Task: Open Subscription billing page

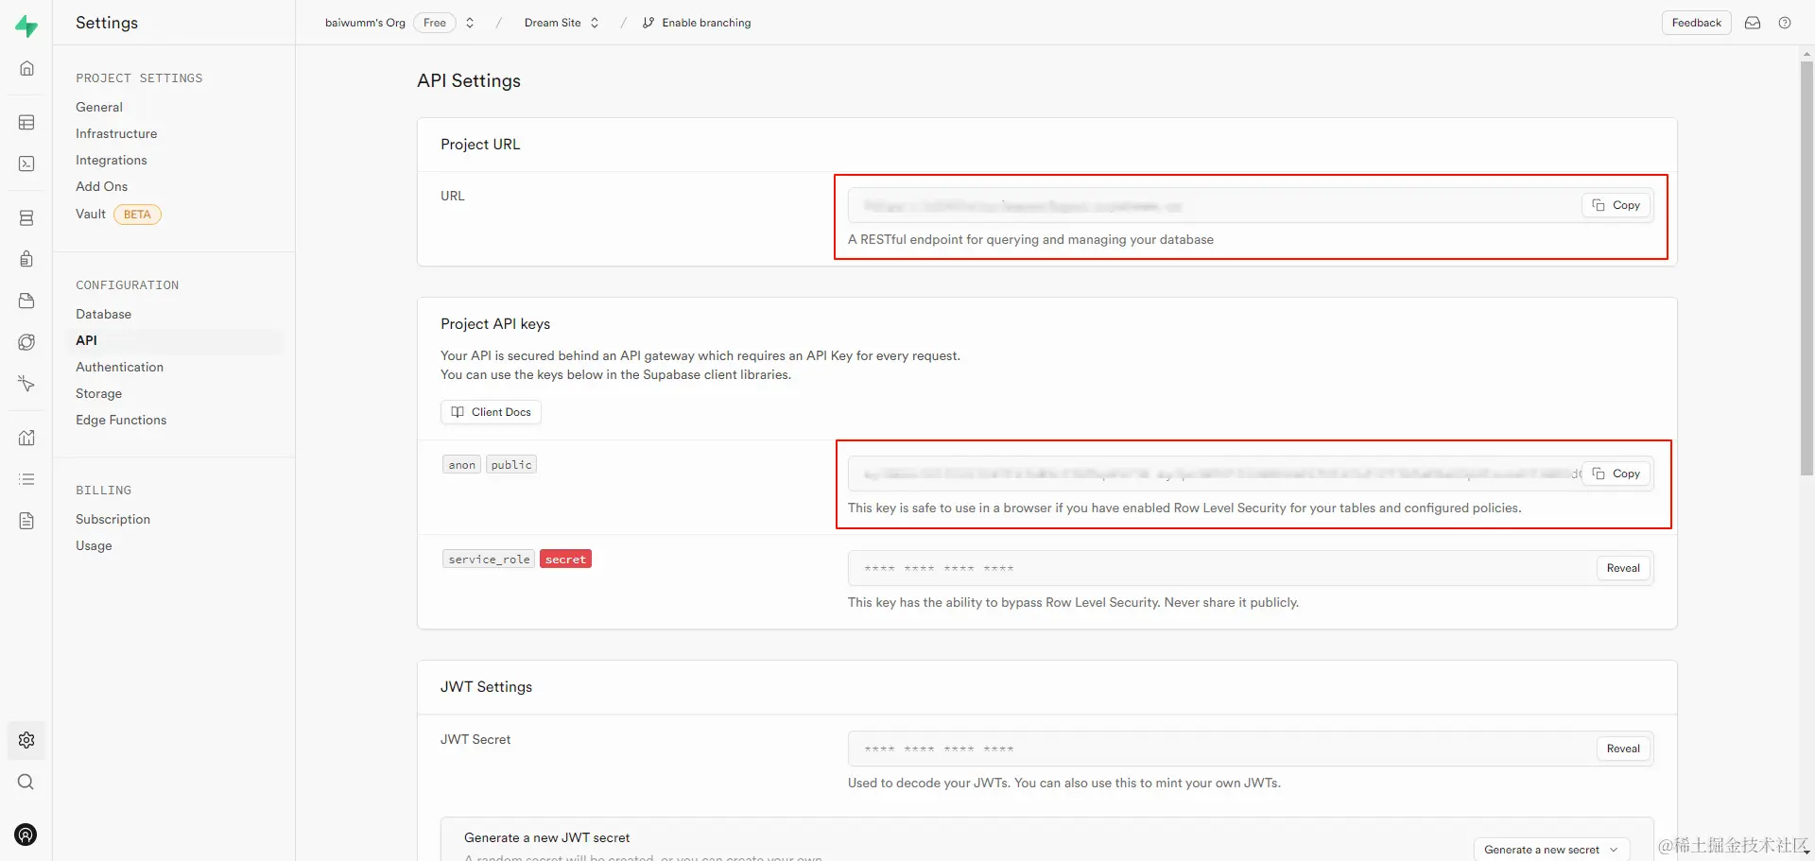Action: [x=112, y=519]
